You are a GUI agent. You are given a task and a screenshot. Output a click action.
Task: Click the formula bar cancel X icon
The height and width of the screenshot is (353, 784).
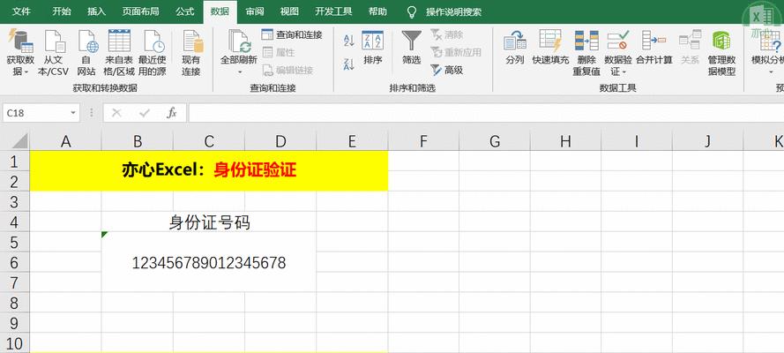point(116,113)
